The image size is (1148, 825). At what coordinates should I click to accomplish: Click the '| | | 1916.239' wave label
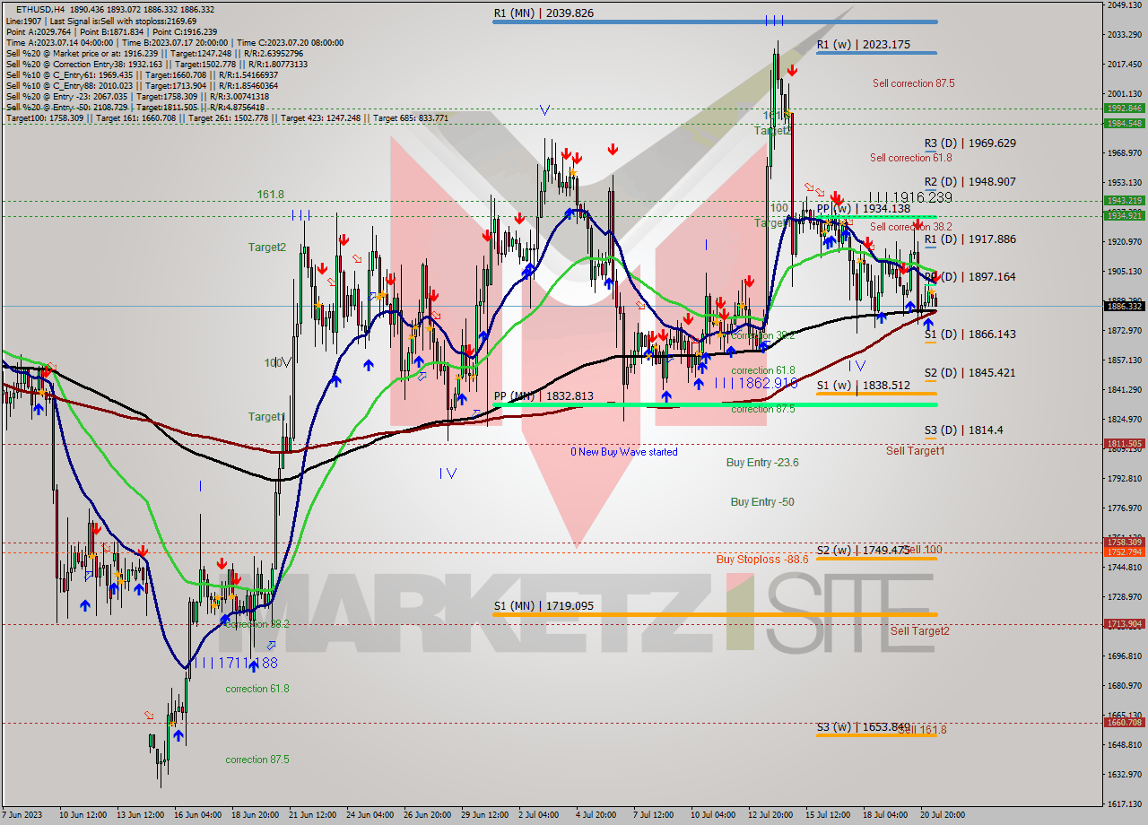click(910, 197)
